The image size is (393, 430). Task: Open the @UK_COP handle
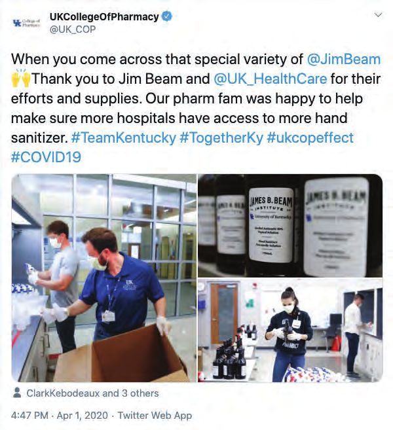tap(73, 29)
